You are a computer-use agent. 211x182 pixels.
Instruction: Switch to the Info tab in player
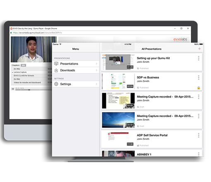click(23, 65)
